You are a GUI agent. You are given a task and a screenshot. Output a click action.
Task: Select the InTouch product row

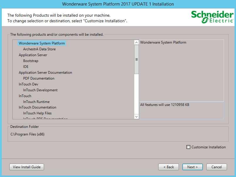(x=25, y=96)
